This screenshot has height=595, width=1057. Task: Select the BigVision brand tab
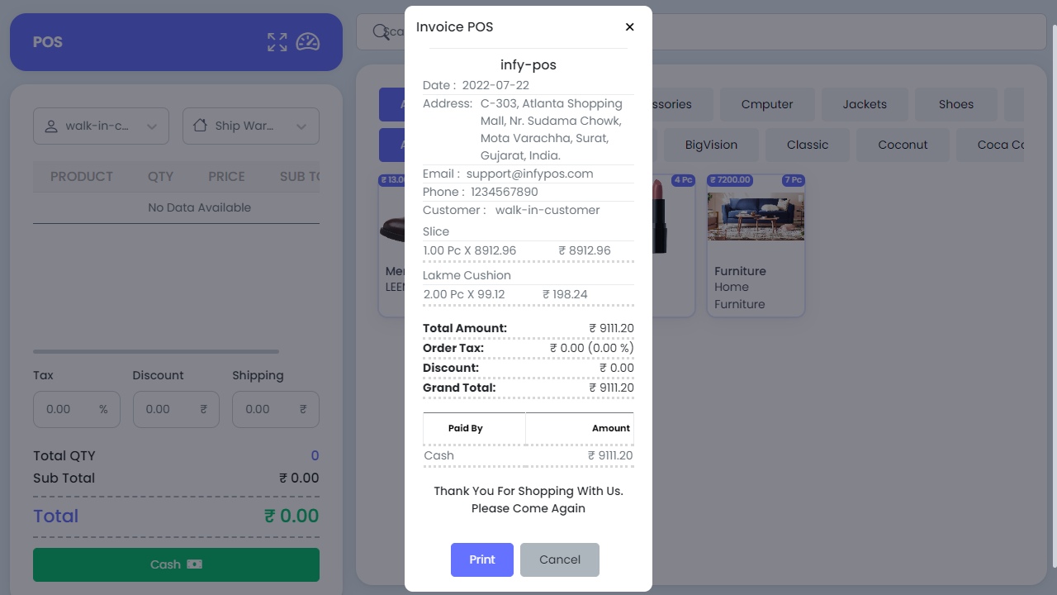click(711, 145)
